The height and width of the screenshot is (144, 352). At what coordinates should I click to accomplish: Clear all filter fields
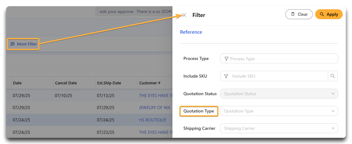coord(299,14)
